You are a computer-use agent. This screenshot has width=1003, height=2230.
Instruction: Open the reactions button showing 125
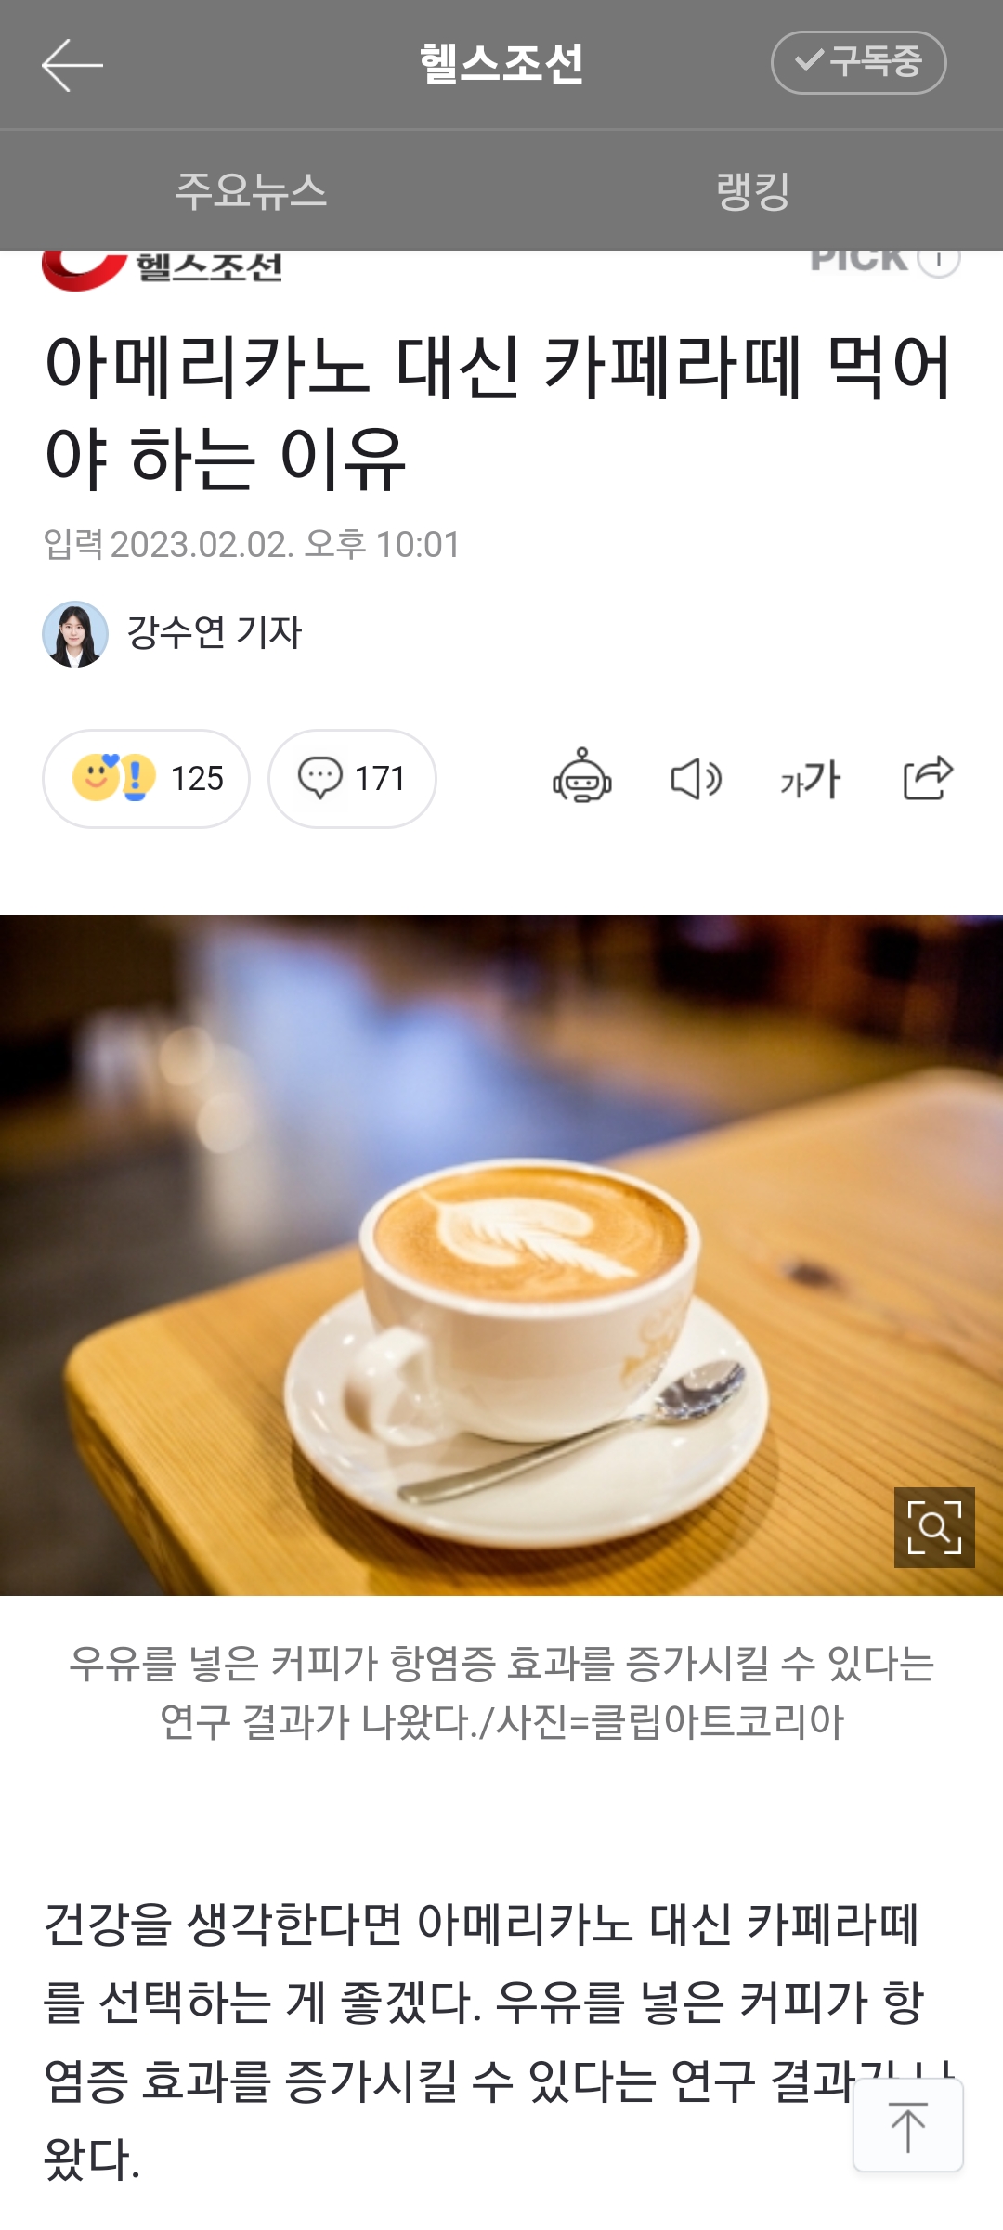(x=146, y=778)
